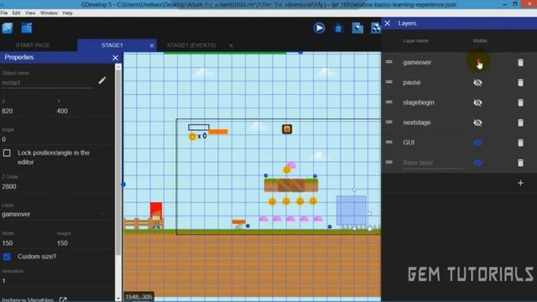Toggle visibility of the gameover layer

(478, 62)
